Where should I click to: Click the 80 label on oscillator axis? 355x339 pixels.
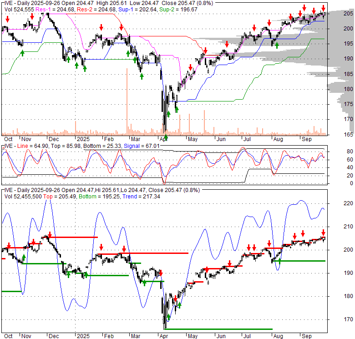coord(350,152)
